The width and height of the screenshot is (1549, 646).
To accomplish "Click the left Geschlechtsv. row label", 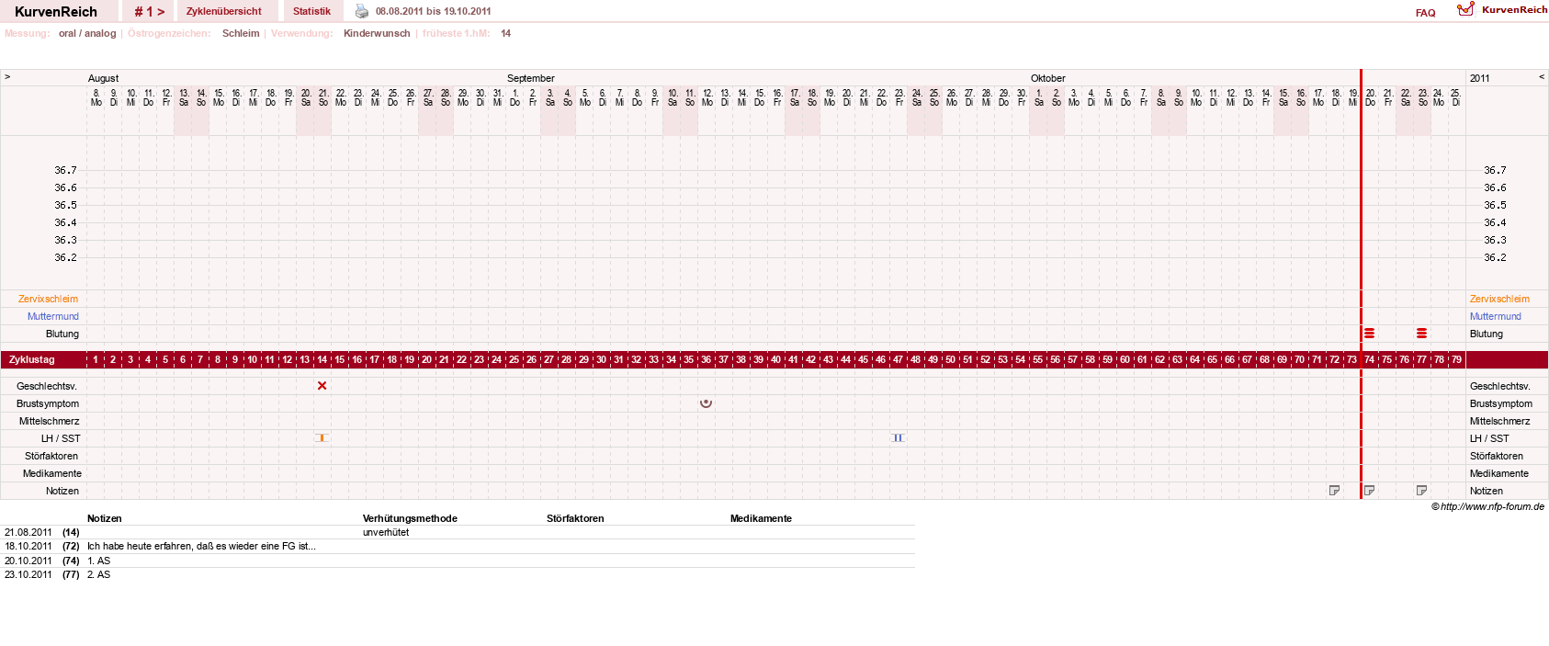I will 47,386.
